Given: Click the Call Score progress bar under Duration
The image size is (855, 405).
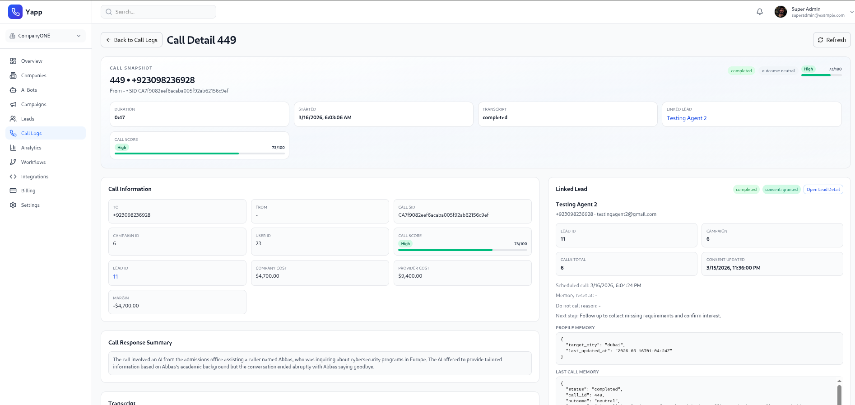Looking at the screenshot, I should pos(200,154).
